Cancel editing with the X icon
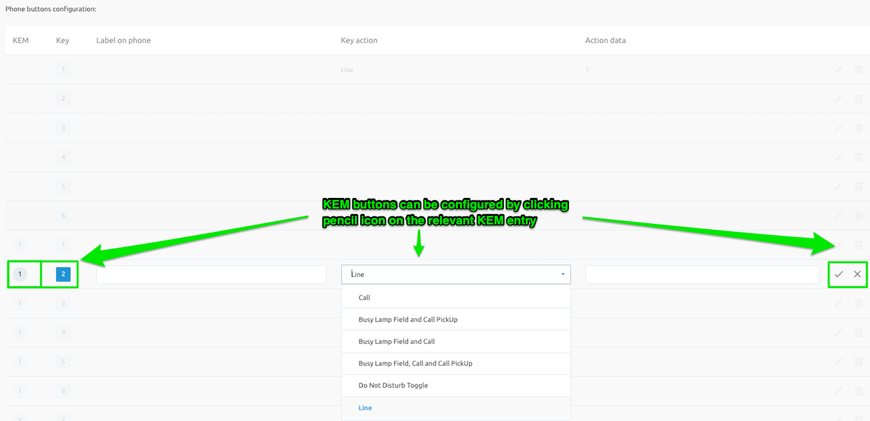The height and width of the screenshot is (421, 870). (857, 274)
